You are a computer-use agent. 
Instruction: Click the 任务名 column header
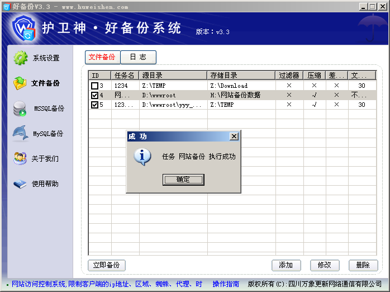click(125, 76)
